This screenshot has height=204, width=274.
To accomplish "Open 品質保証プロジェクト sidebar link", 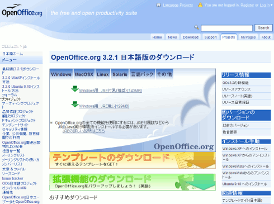I will click(17, 112).
